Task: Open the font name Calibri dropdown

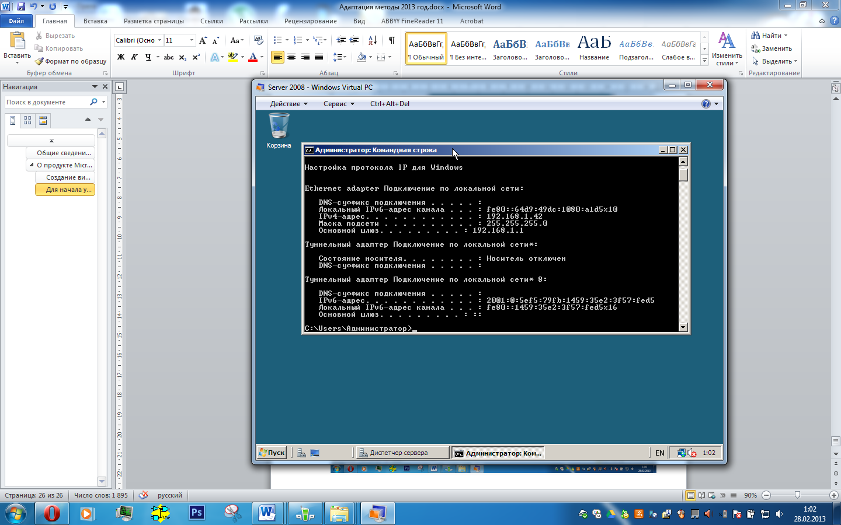Action: (x=159, y=40)
